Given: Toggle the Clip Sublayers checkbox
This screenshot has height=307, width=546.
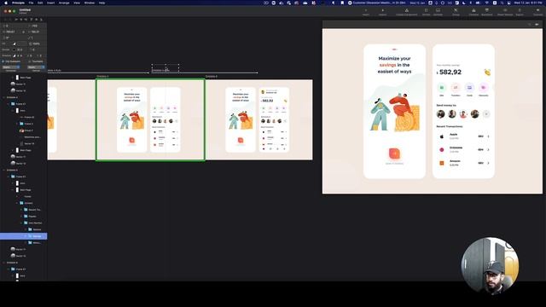Looking at the screenshot, I should (x=3, y=61).
